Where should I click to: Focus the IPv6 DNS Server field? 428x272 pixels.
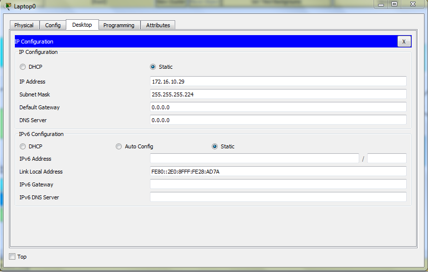pos(278,197)
